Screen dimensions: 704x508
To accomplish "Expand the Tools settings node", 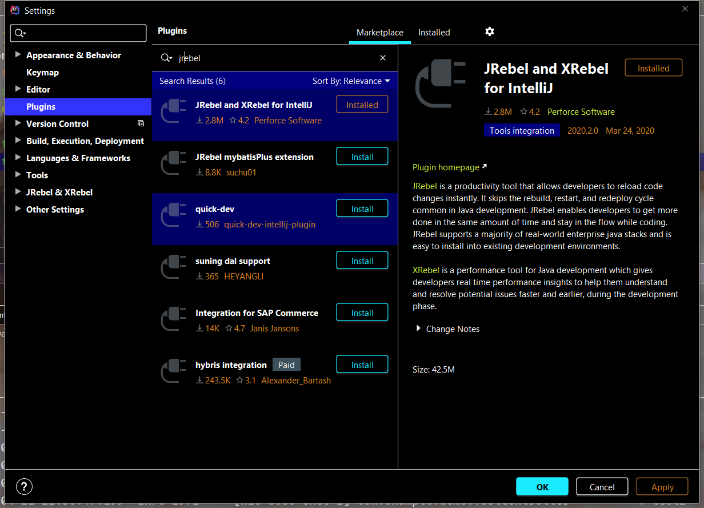I will coord(18,175).
